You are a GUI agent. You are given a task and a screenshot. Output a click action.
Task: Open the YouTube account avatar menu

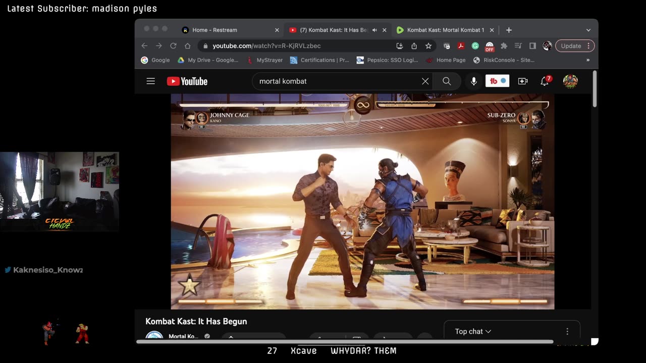click(x=570, y=81)
